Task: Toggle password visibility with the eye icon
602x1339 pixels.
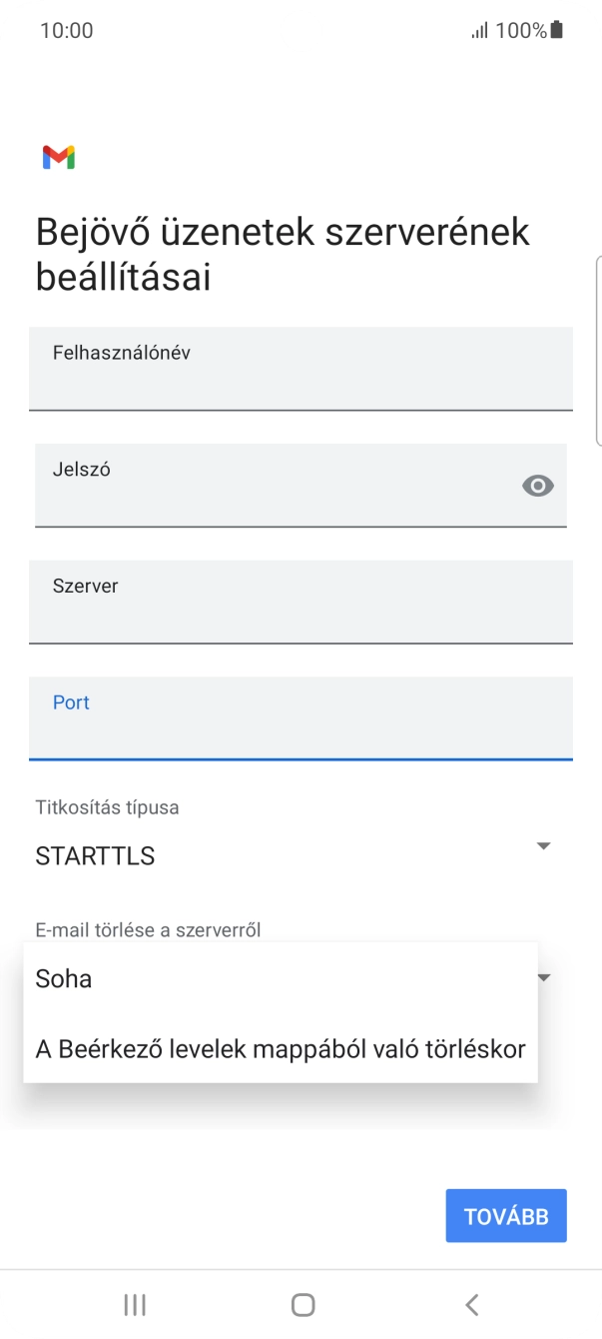Action: click(537, 486)
